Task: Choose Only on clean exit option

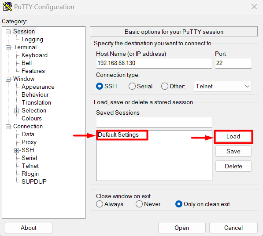Action: (x=178, y=204)
